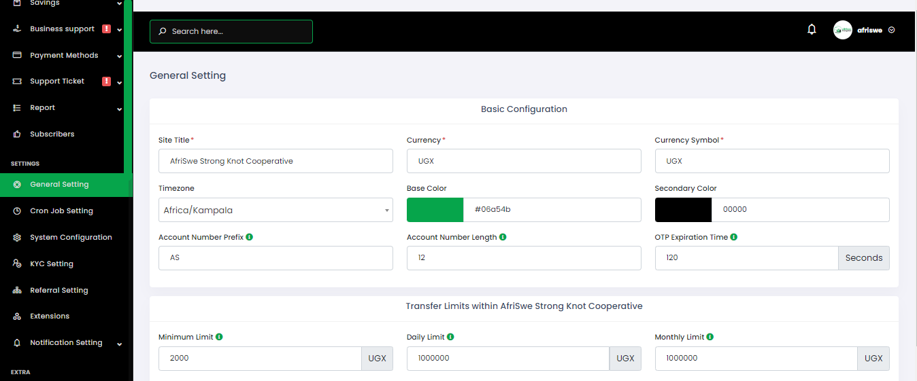Image resolution: width=917 pixels, height=381 pixels.
Task: Open the afriswe user dropdown arrow
Action: [x=892, y=30]
